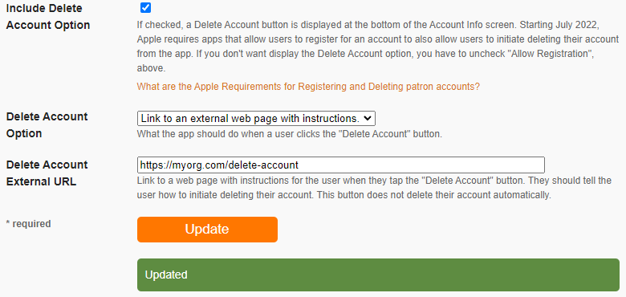Click the "Delete Account External URL" field label

(47, 173)
